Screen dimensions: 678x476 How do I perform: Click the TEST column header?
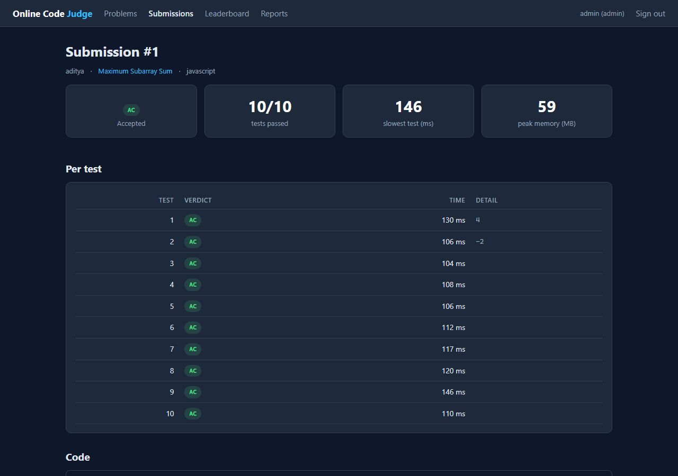166,200
